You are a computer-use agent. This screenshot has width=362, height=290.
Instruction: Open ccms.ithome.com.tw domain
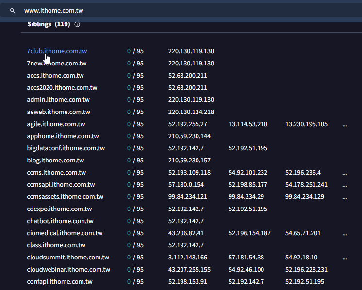click(x=56, y=172)
